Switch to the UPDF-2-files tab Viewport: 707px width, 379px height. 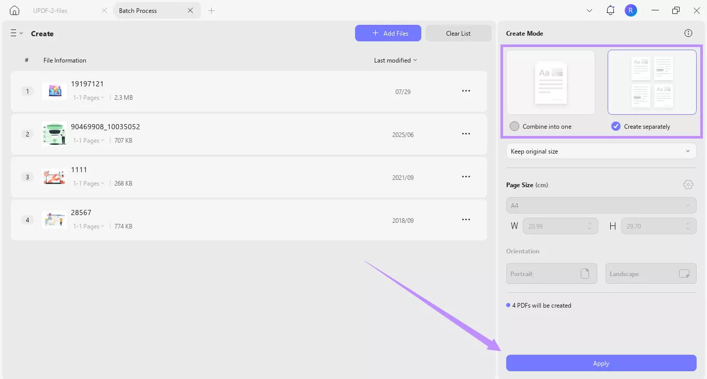(x=50, y=10)
